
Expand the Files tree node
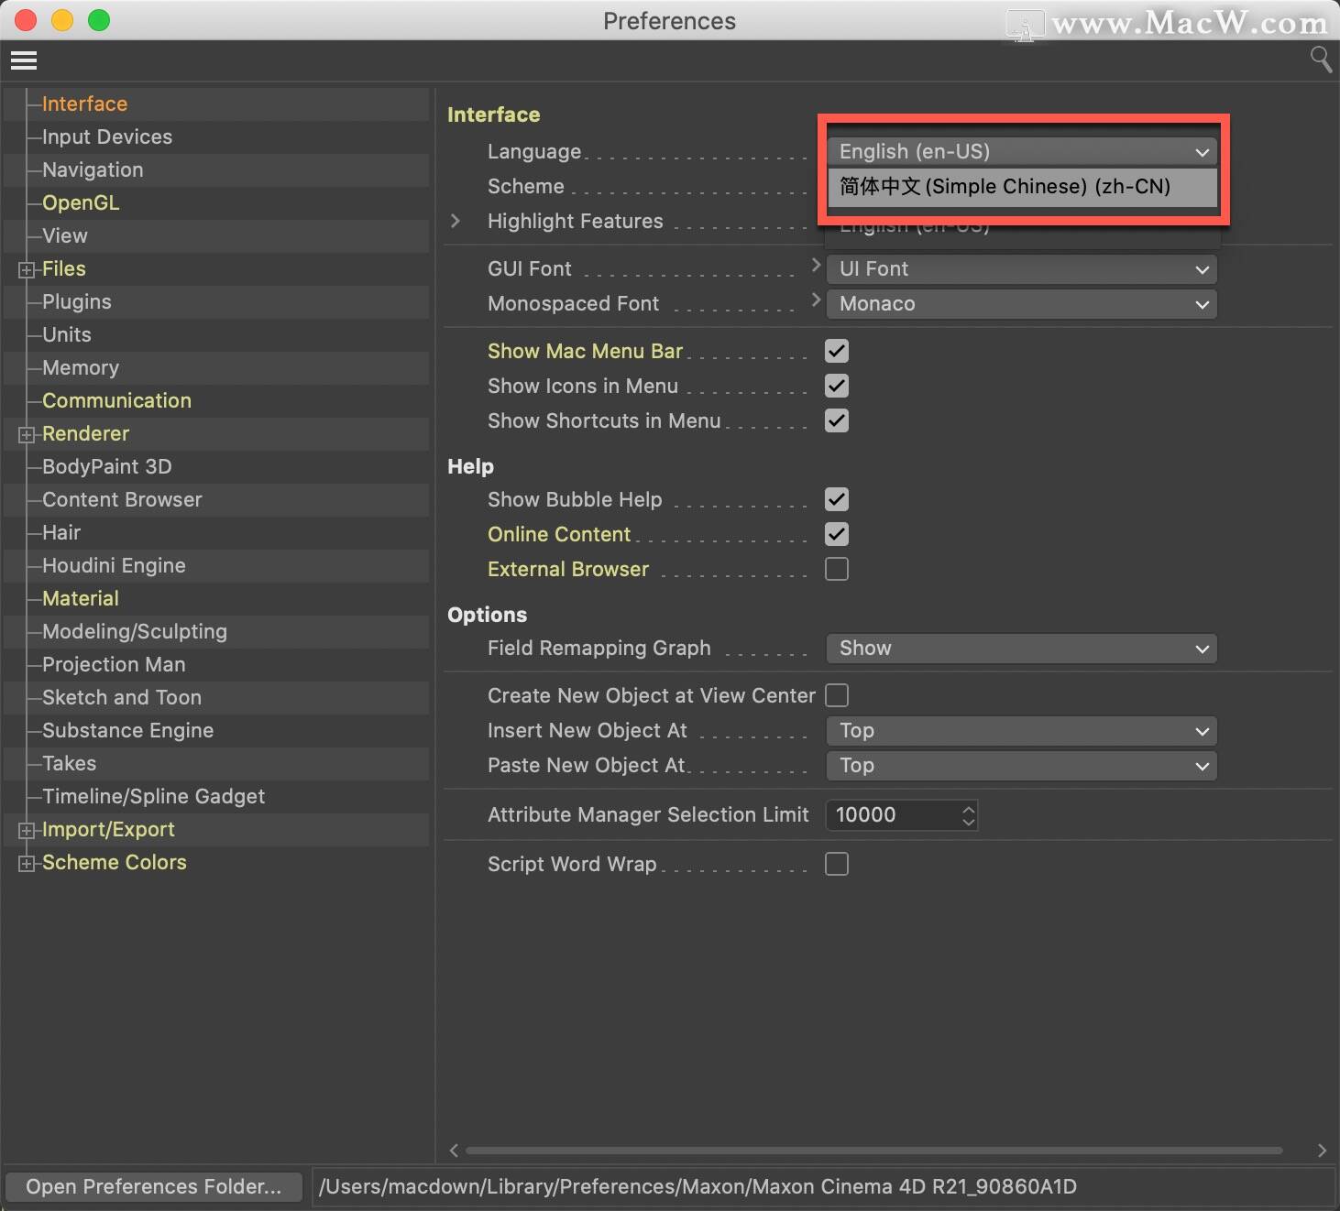pos(27,269)
